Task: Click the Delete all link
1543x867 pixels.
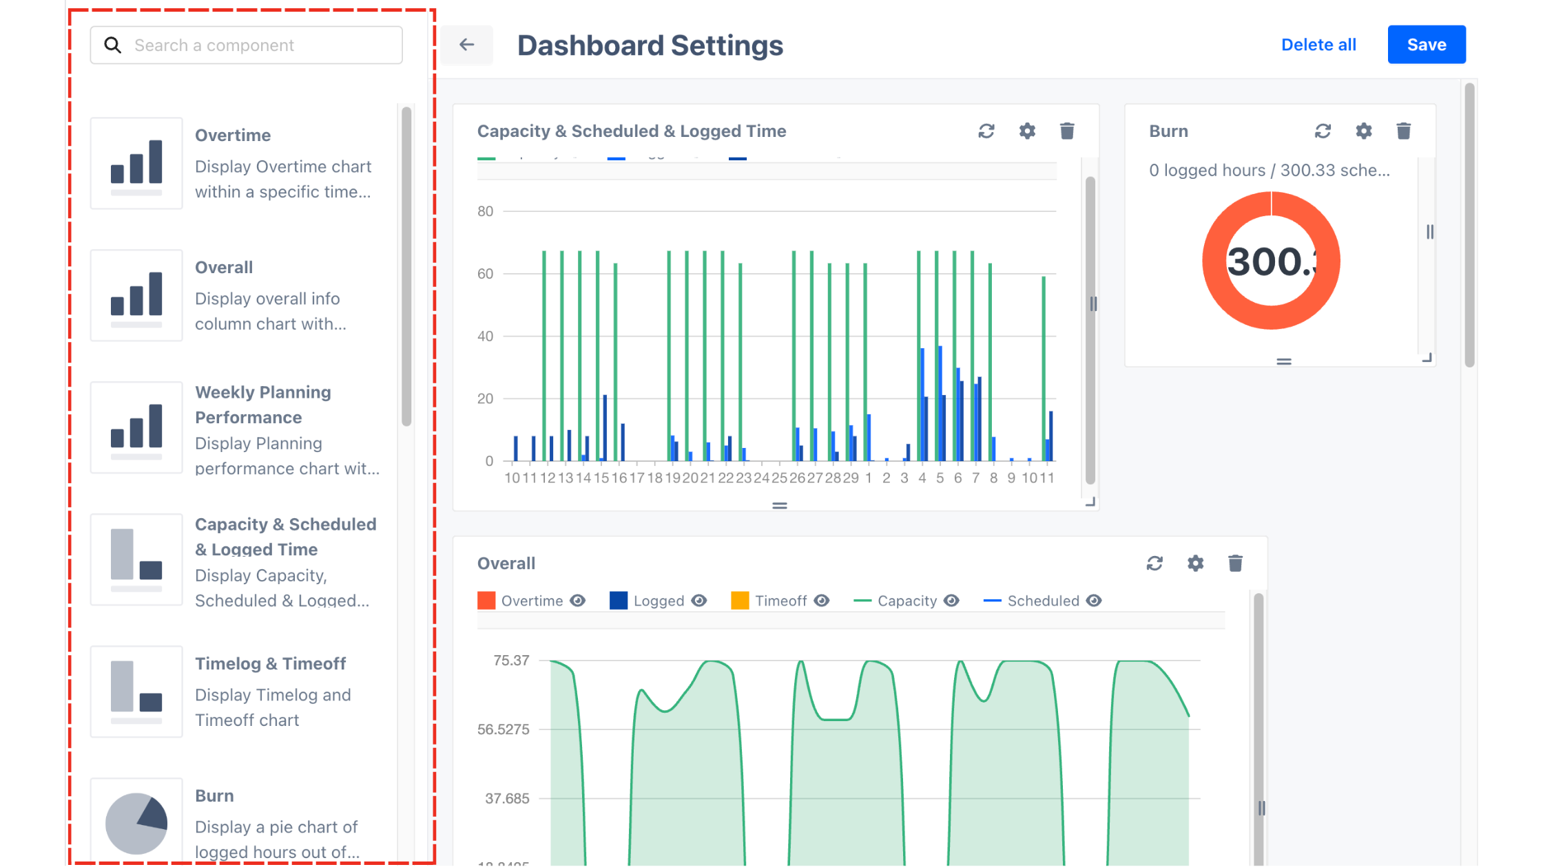Action: [x=1318, y=45]
